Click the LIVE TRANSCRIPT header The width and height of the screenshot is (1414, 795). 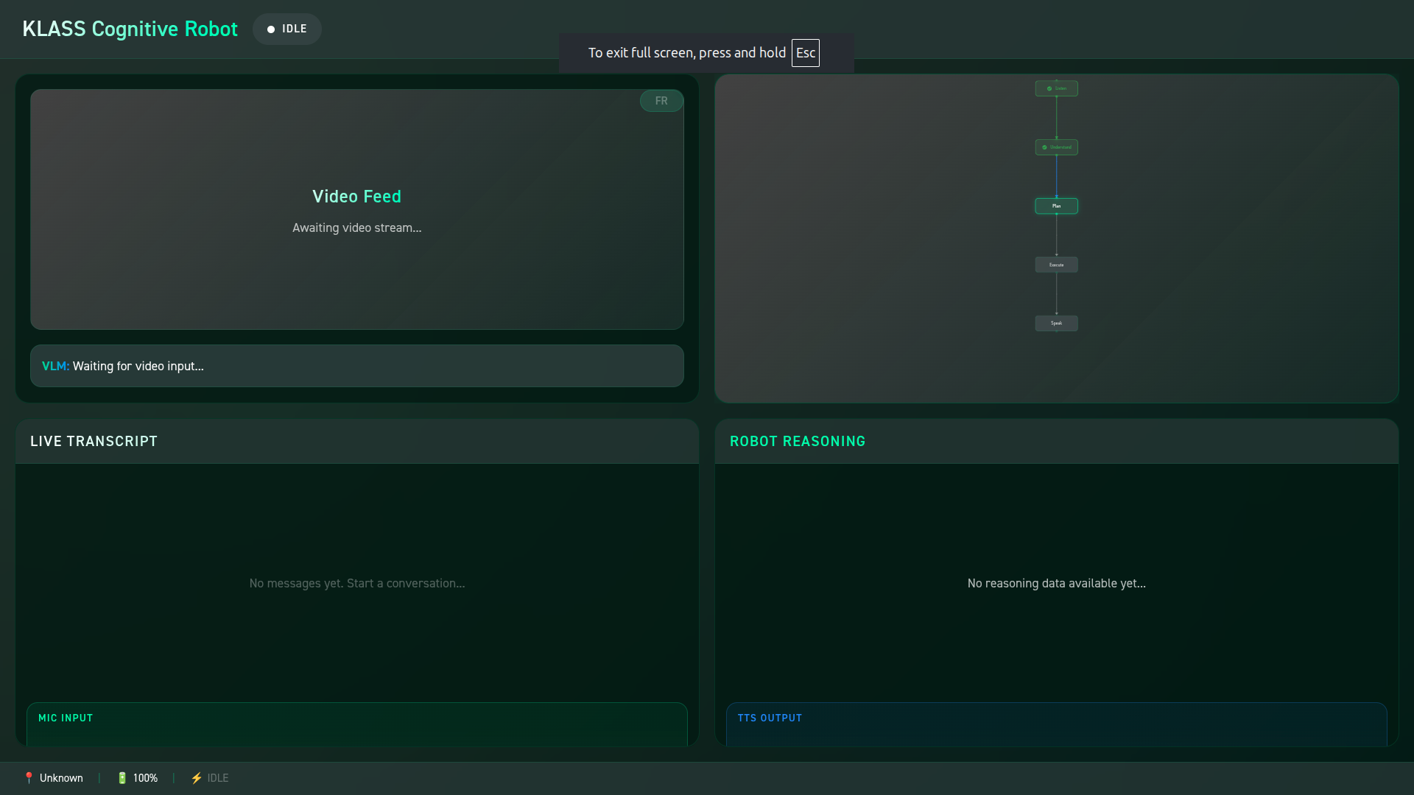(x=94, y=442)
